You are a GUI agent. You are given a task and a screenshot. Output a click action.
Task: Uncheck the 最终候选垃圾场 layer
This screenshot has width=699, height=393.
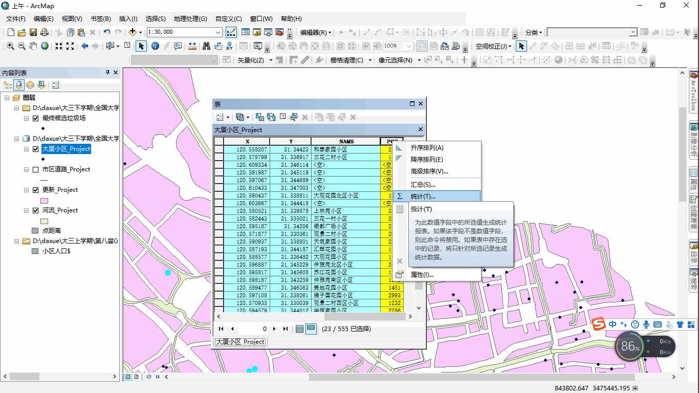(35, 118)
